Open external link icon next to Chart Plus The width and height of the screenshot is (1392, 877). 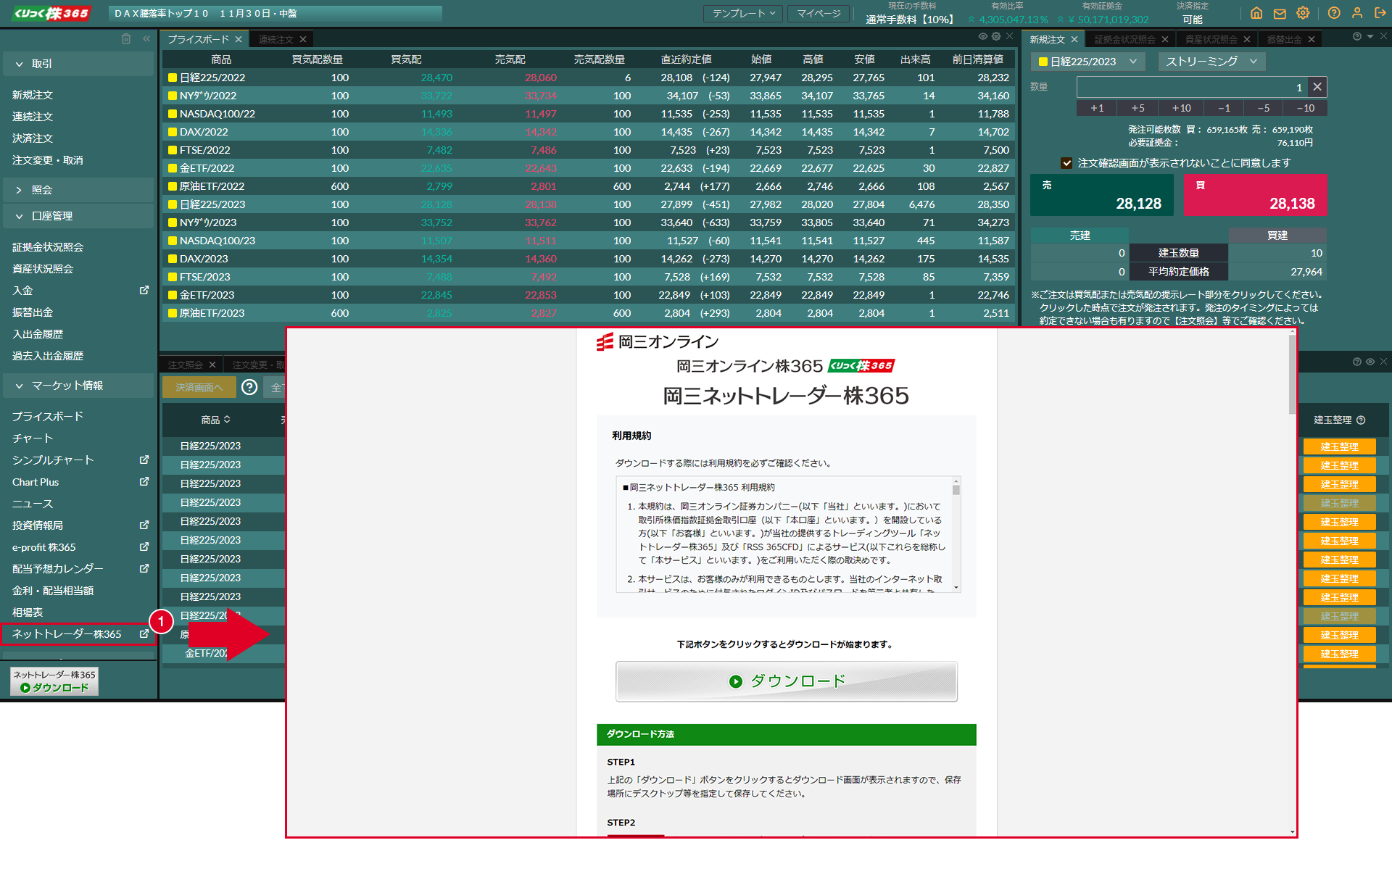pyautogui.click(x=144, y=481)
